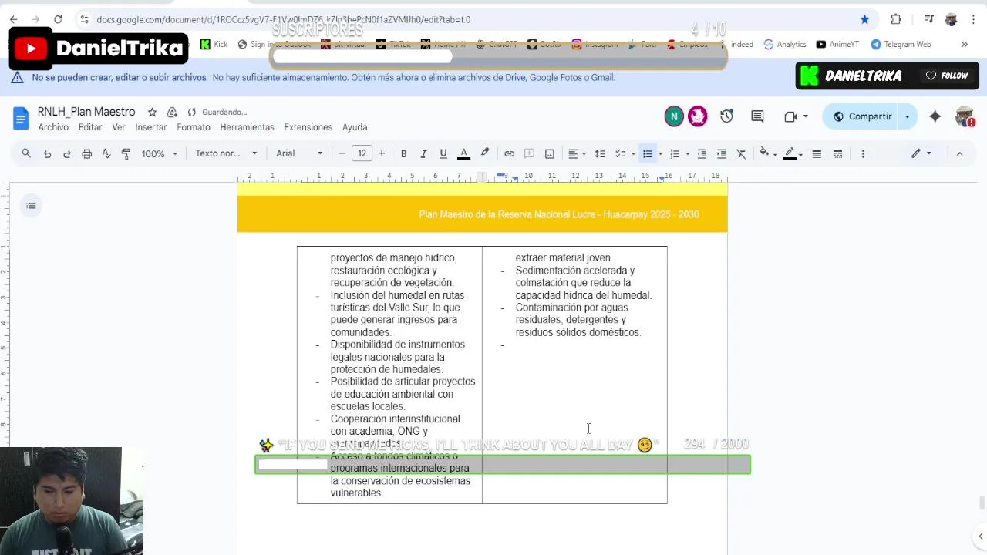The height and width of the screenshot is (555, 987).
Task: Toggle bold formatting
Action: [x=403, y=153]
